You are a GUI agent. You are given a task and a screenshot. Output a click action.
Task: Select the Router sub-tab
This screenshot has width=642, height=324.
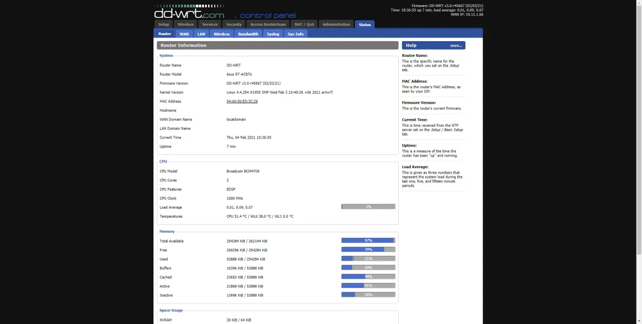pos(165,34)
